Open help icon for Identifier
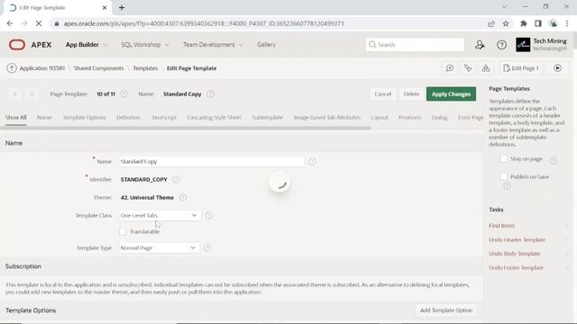This screenshot has width=577, height=324. tap(177, 179)
